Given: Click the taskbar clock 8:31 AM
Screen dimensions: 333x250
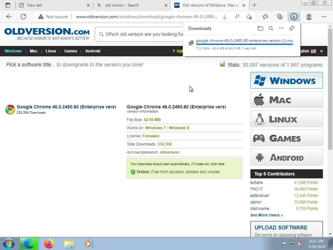Looking at the screenshot, I should [x=316, y=241].
